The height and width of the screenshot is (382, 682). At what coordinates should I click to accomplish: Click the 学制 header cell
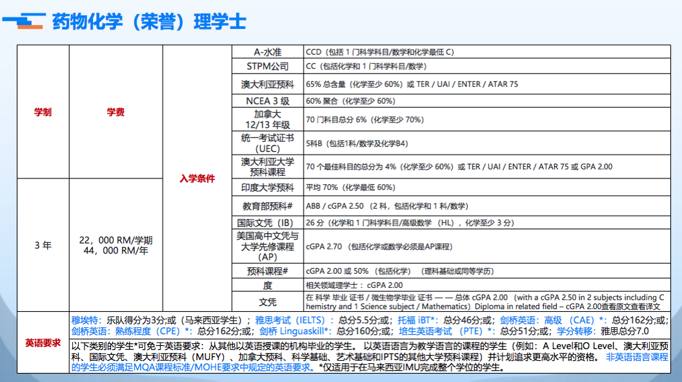43,112
